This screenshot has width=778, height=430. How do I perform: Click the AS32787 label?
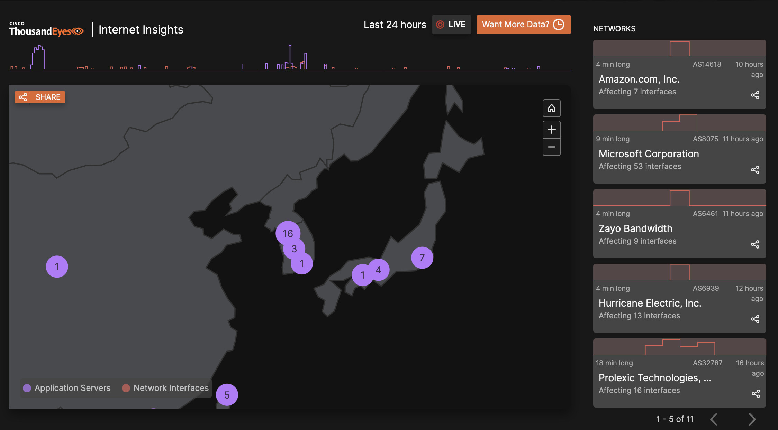click(707, 363)
